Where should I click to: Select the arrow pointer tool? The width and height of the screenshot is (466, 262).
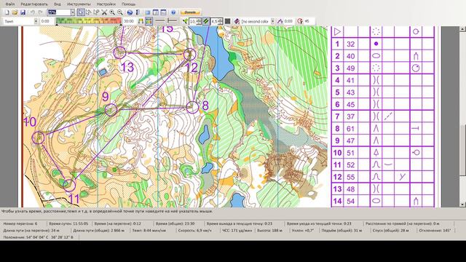pyautogui.click(x=81, y=12)
